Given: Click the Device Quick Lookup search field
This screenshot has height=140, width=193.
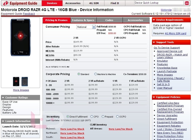Looking at the screenshot, I should click(x=159, y=3).
